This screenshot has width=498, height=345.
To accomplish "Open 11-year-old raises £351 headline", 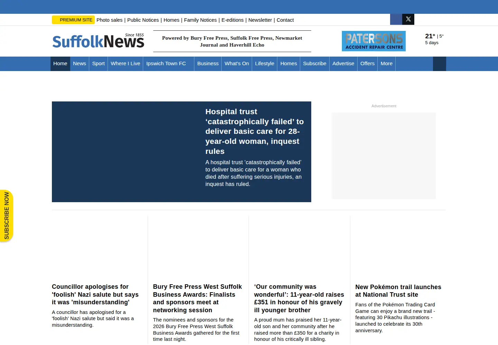I will [299, 298].
